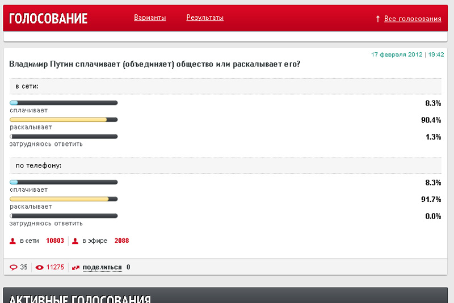Click the poll question about Владимир Путин
454x303 pixels.
click(x=154, y=64)
